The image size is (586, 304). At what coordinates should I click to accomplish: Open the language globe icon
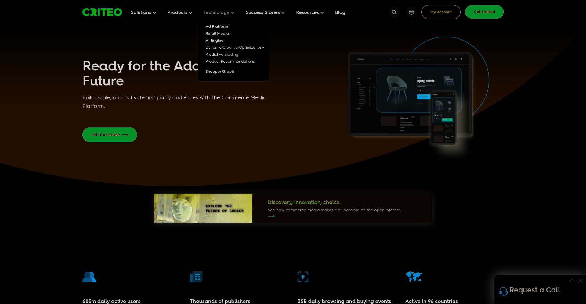click(411, 12)
